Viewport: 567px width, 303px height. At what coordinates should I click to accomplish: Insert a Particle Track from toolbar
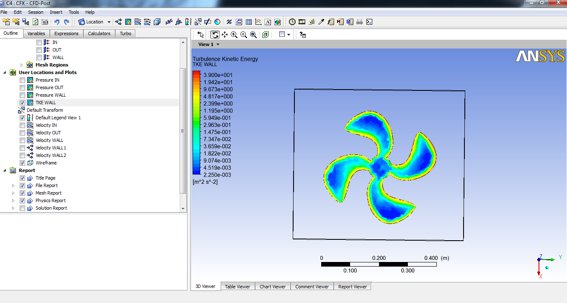[x=147, y=22]
